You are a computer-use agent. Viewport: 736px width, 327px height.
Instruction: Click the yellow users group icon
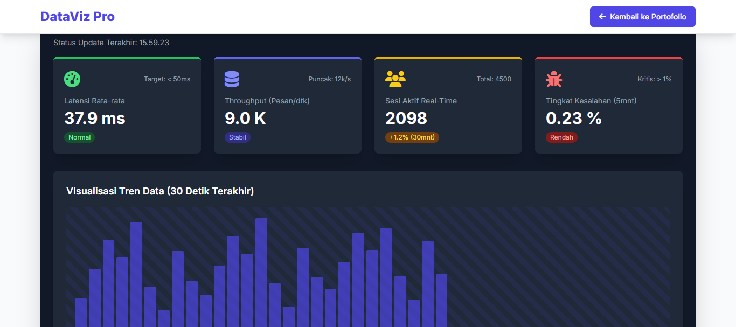pos(395,79)
